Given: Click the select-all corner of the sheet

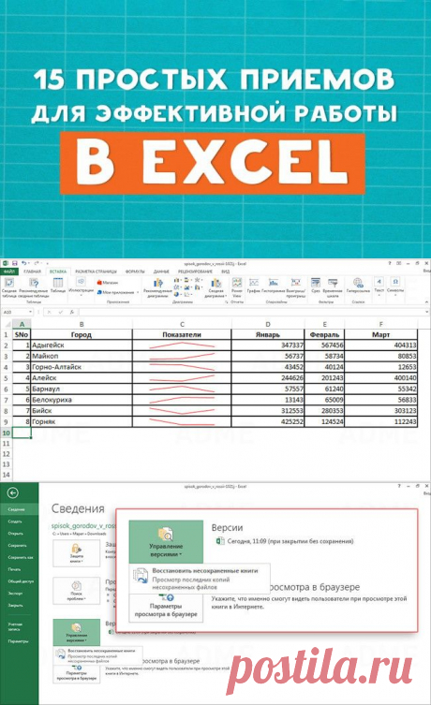Looking at the screenshot, I should click(x=7, y=324).
